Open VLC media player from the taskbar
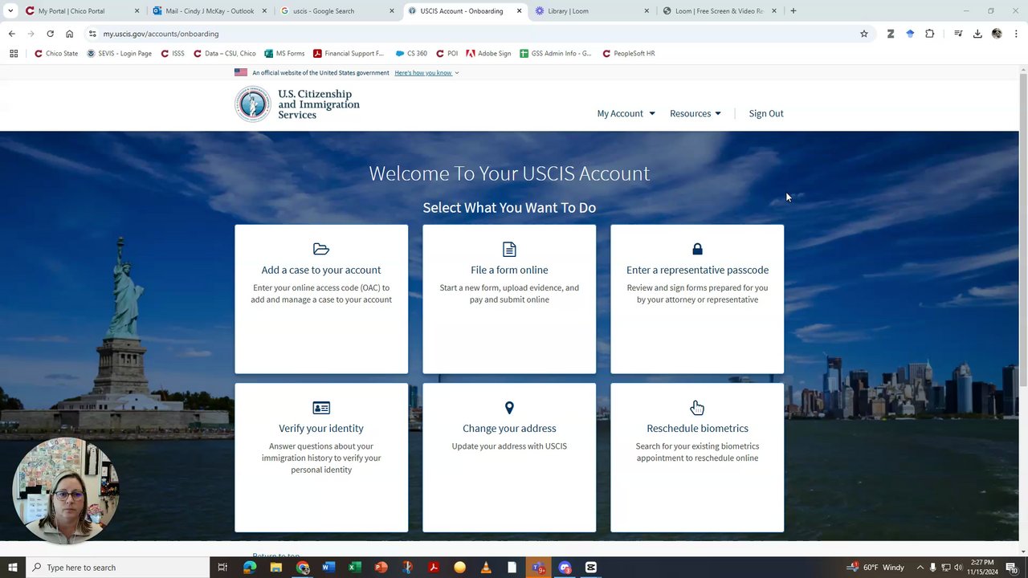 click(486, 568)
